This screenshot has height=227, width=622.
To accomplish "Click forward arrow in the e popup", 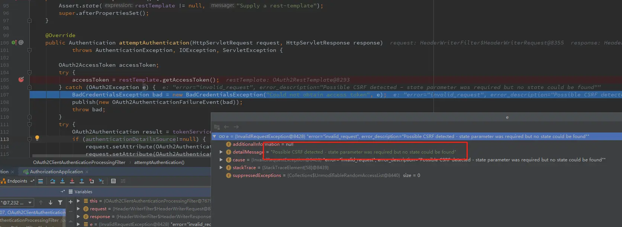I will [x=236, y=127].
